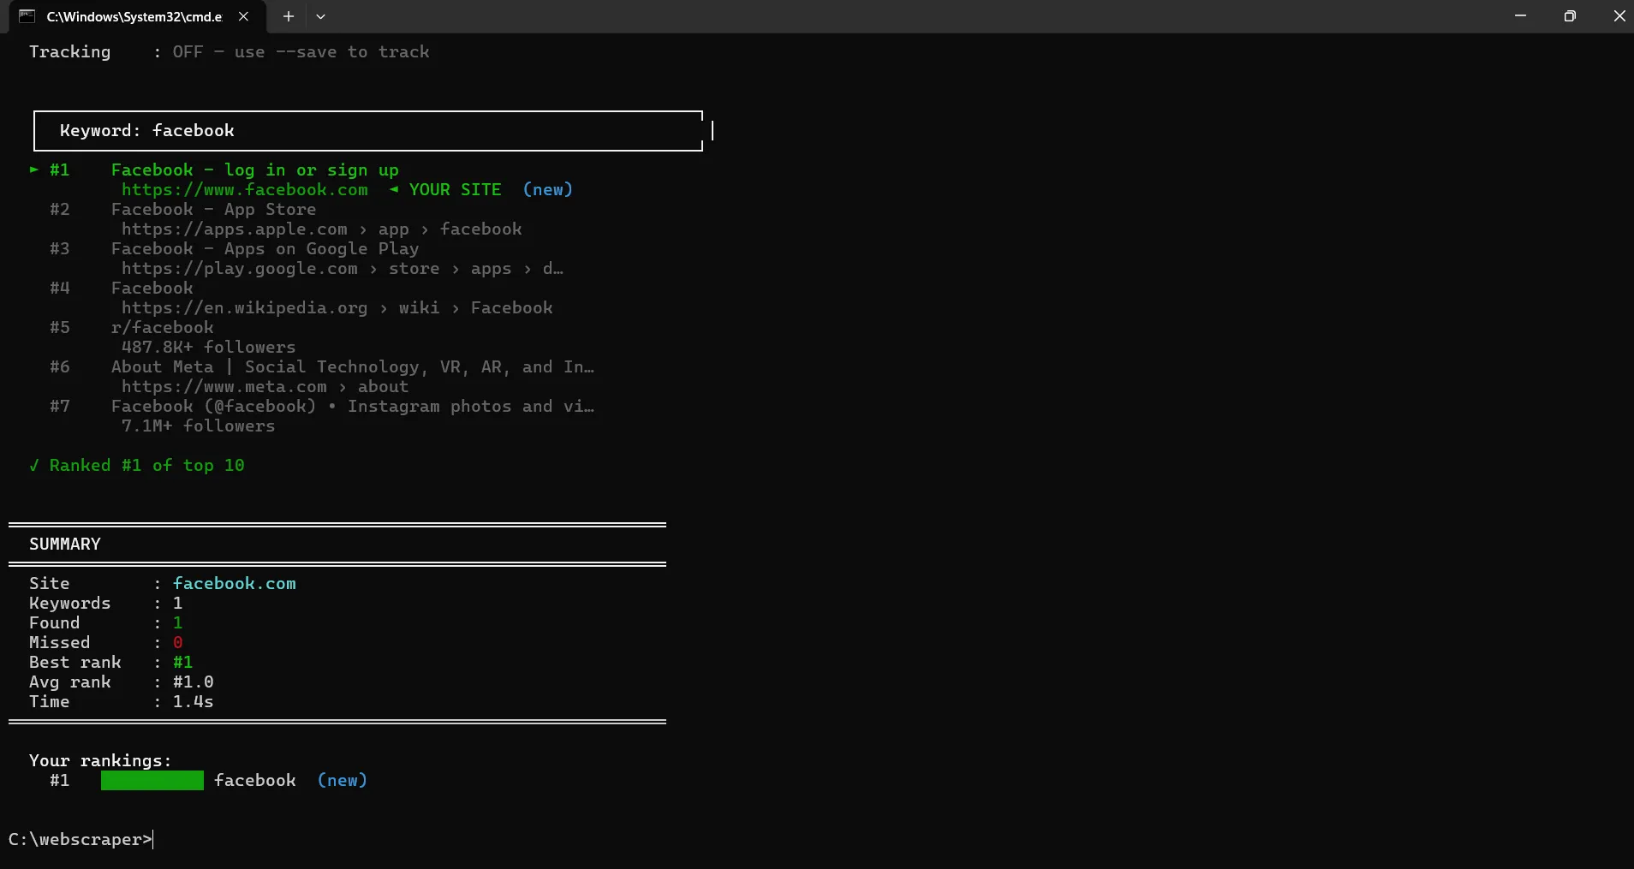Click the cmd.exe tab icon
This screenshot has height=869, width=1634.
[27, 16]
